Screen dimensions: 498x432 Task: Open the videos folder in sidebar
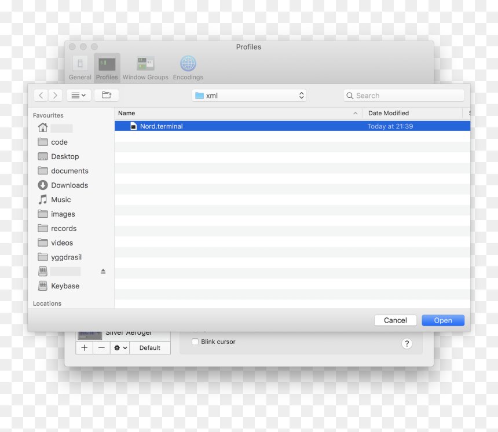coord(55,243)
